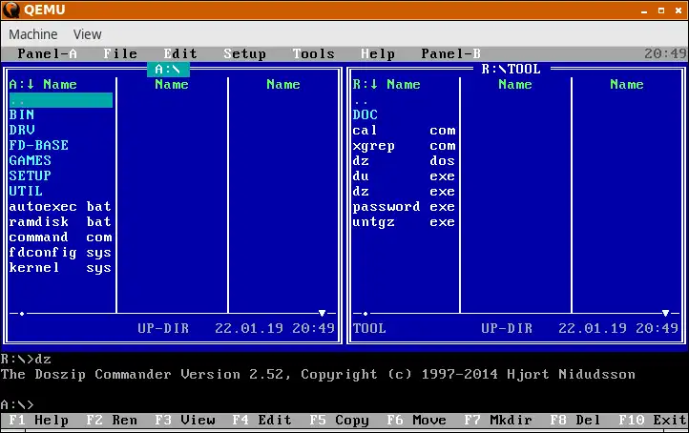Select password exe file
This screenshot has height=433, width=689.
(x=404, y=206)
